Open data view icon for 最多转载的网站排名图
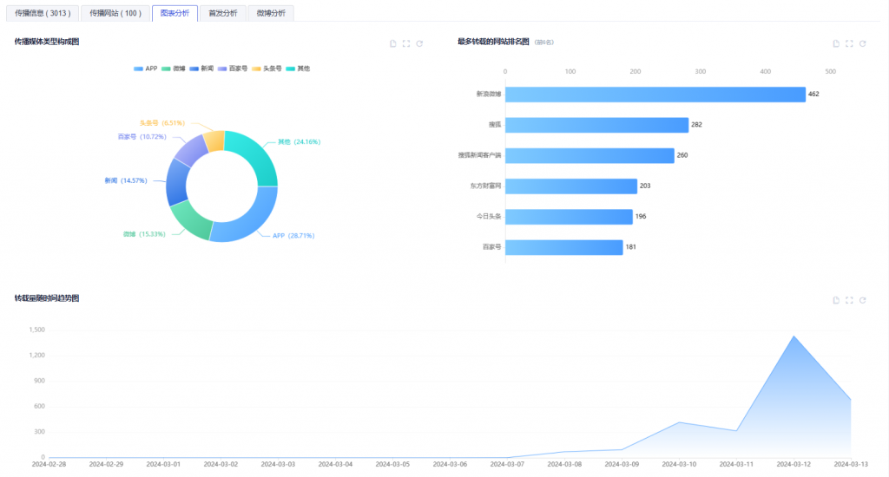The width and height of the screenshot is (889, 477). pyautogui.click(x=836, y=43)
